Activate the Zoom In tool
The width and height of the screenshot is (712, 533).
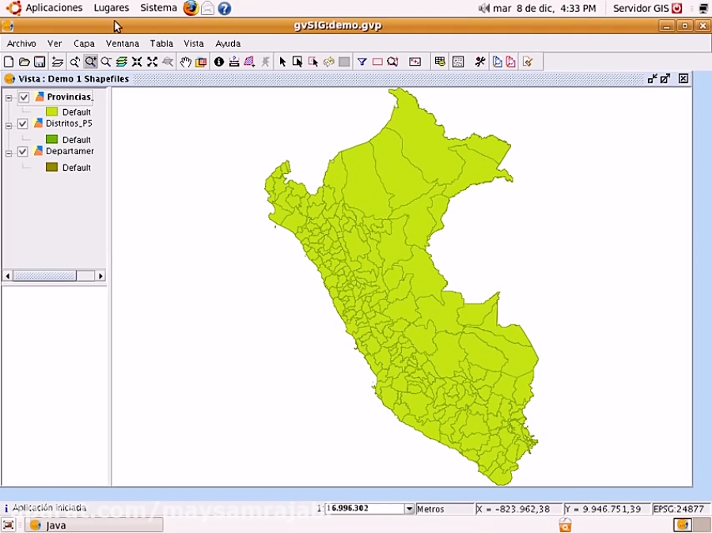click(x=90, y=61)
